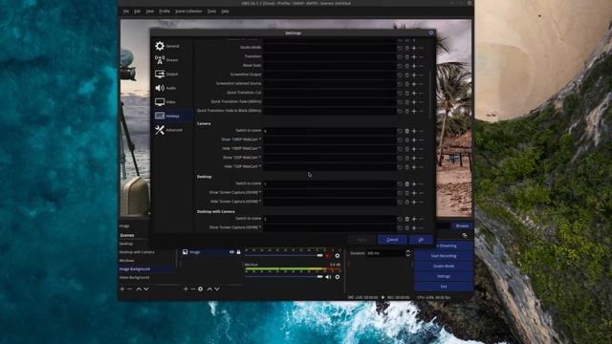Image resolution: width=612 pixels, height=344 pixels.
Task: Open the Scene Collection menu
Action: pos(188,11)
